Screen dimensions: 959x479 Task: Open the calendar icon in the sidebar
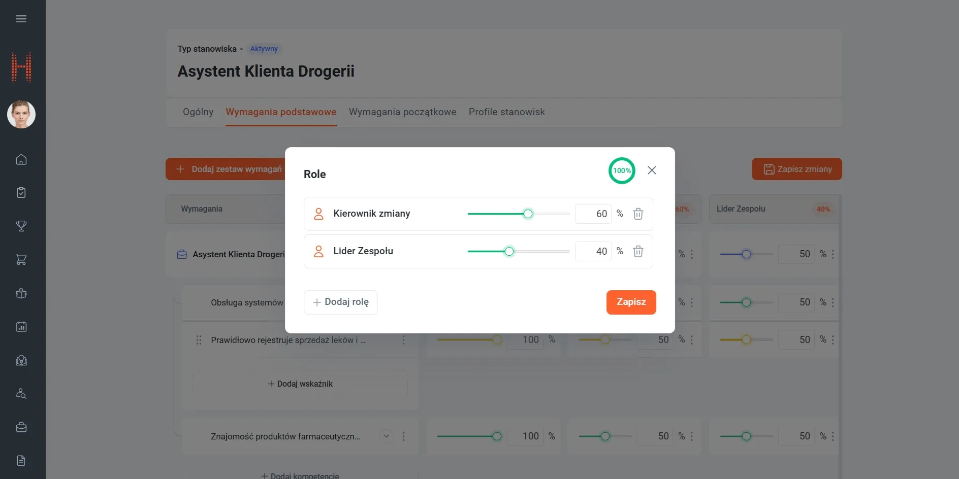(21, 327)
